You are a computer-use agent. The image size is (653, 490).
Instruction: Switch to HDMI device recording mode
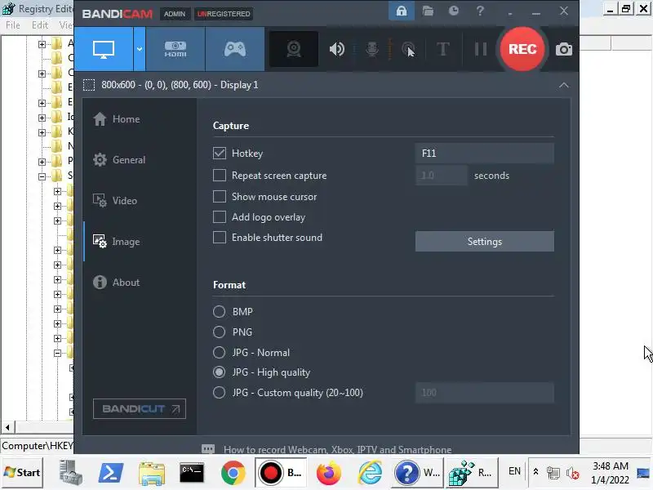tap(175, 49)
